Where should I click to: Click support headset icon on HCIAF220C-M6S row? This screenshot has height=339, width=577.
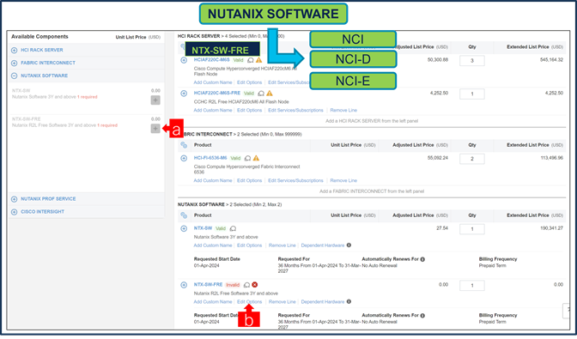tap(250, 60)
